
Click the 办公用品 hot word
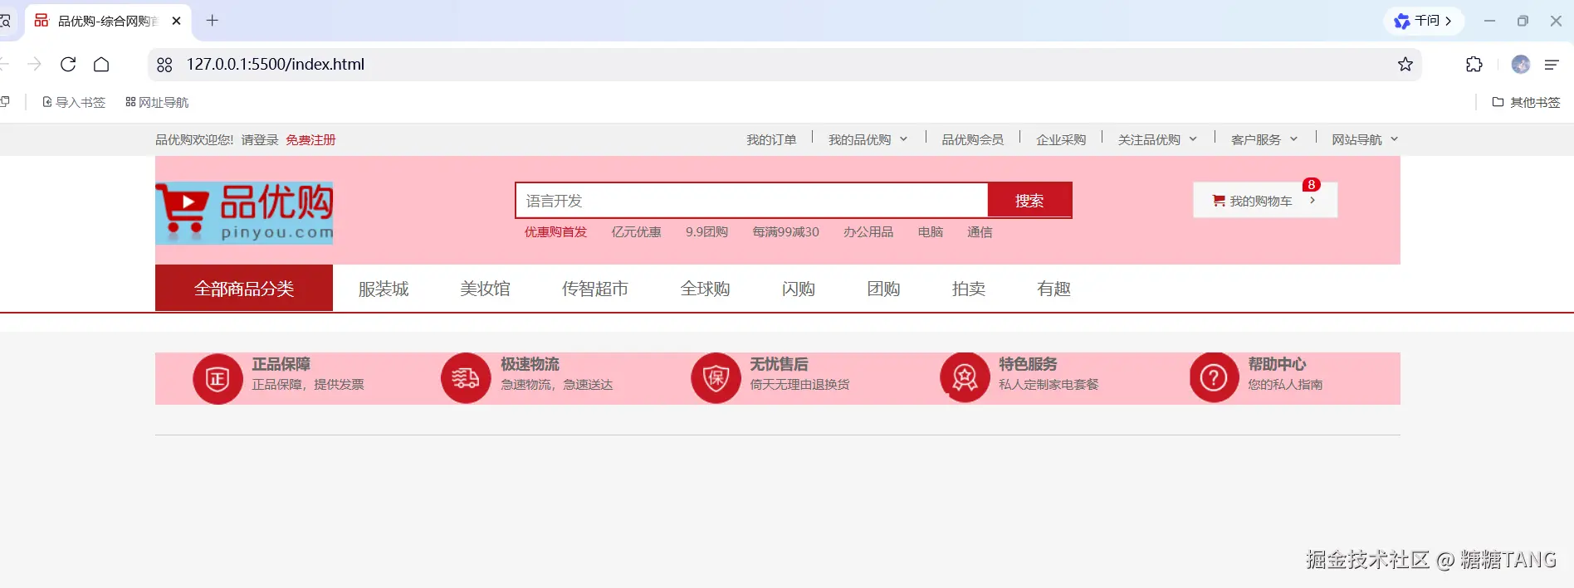(x=868, y=232)
